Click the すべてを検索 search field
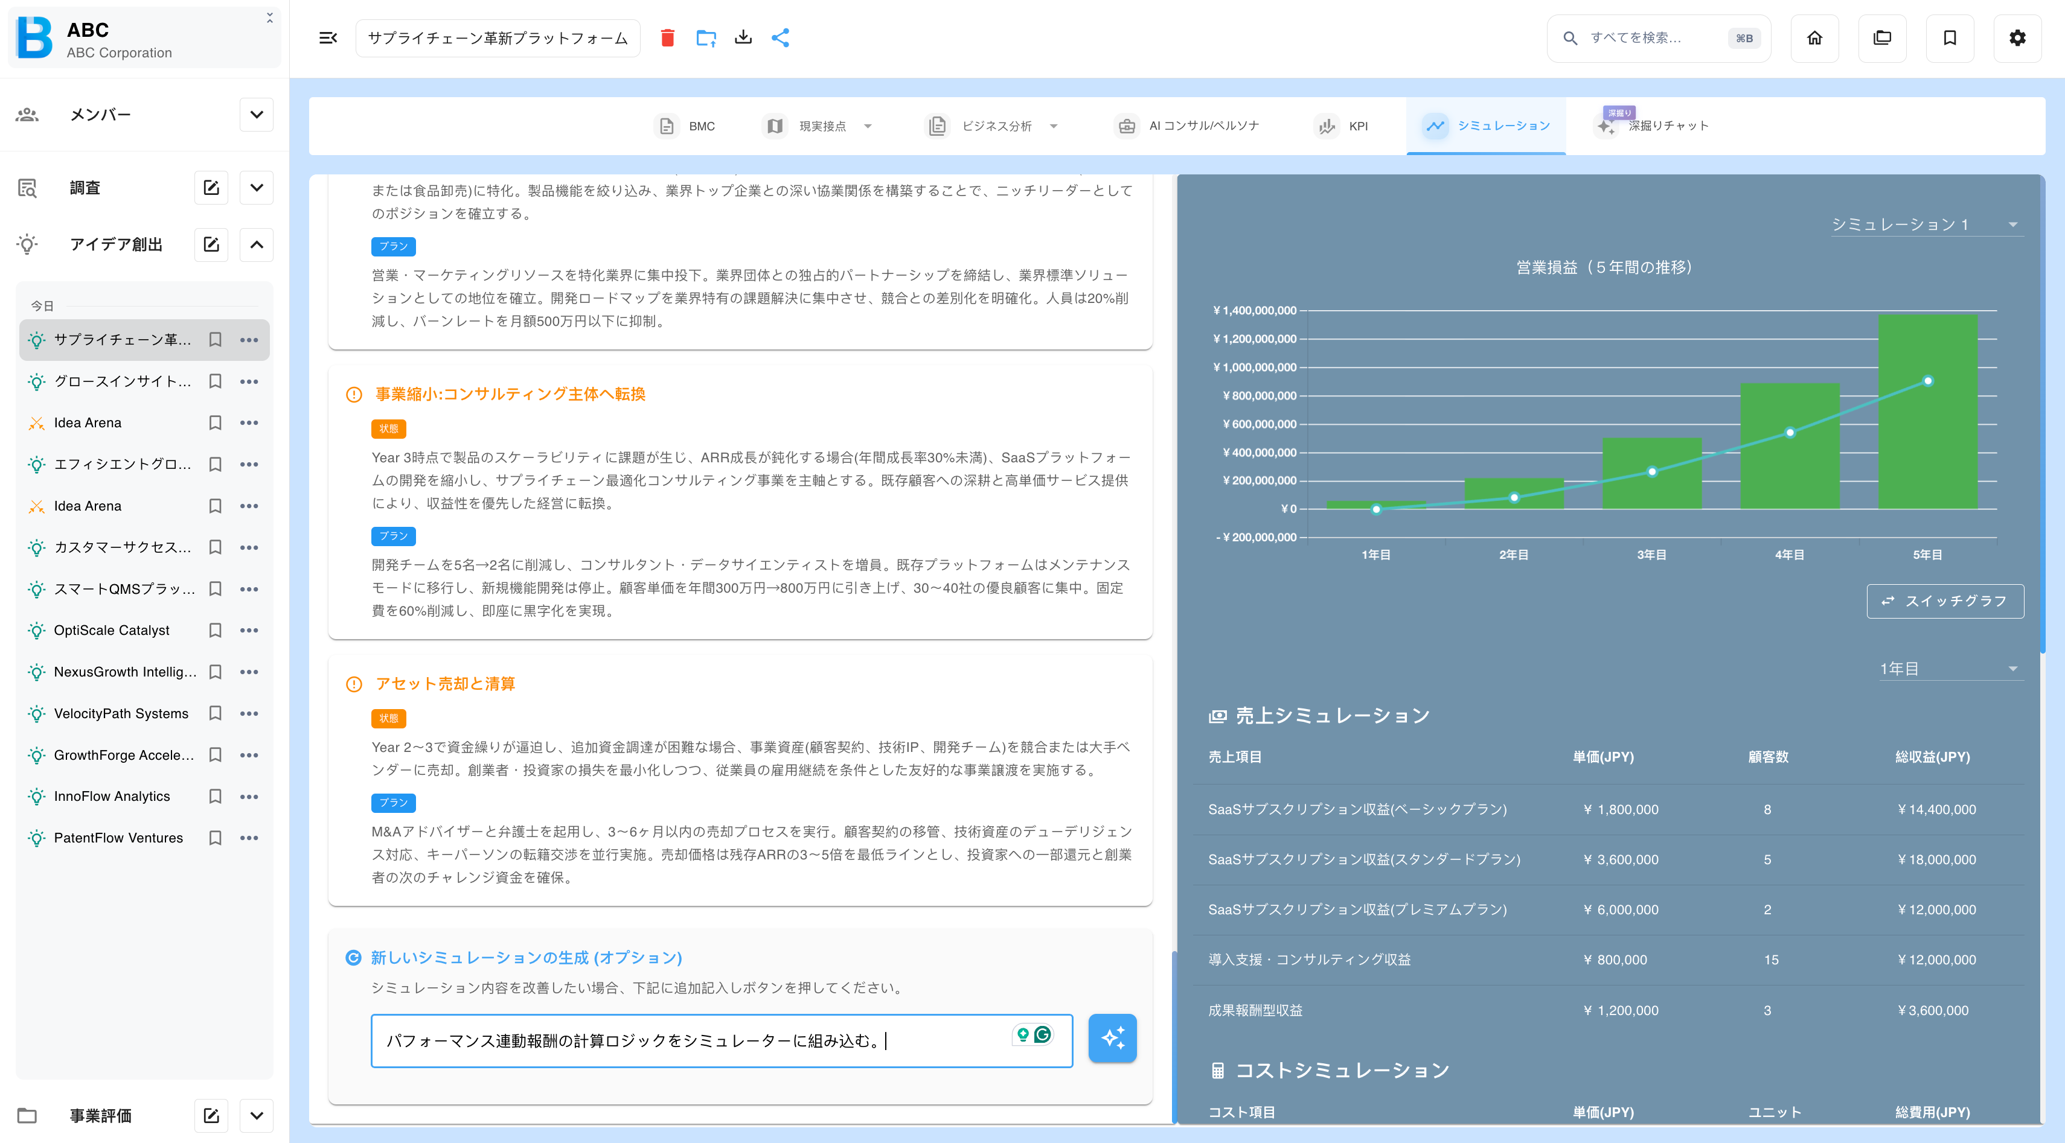Image resolution: width=2065 pixels, height=1143 pixels. 1658,37
